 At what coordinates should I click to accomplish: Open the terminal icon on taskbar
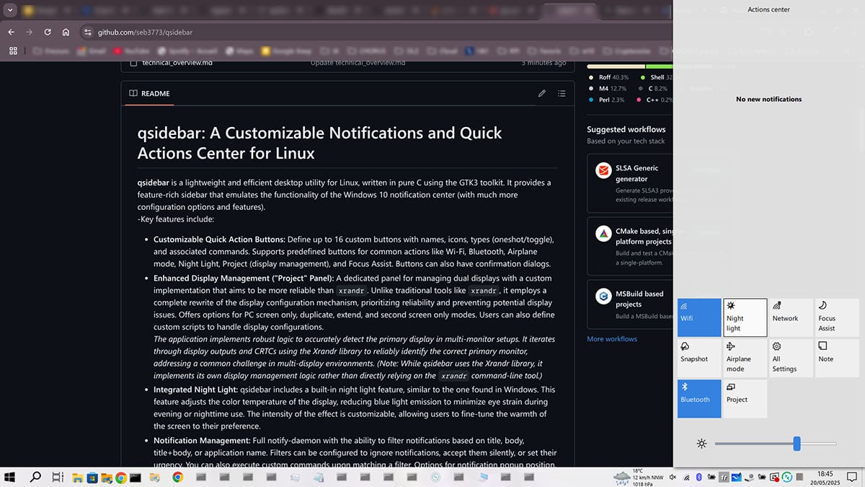(x=136, y=477)
